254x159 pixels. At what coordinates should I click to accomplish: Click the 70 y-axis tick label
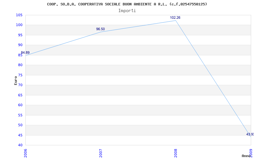[20, 85]
